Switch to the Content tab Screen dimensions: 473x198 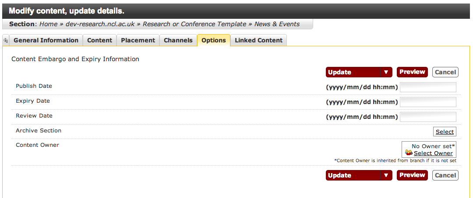point(99,40)
